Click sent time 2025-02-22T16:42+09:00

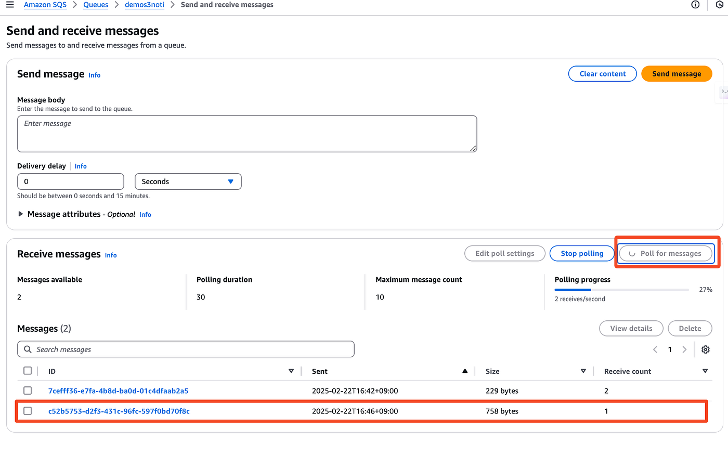(x=355, y=391)
